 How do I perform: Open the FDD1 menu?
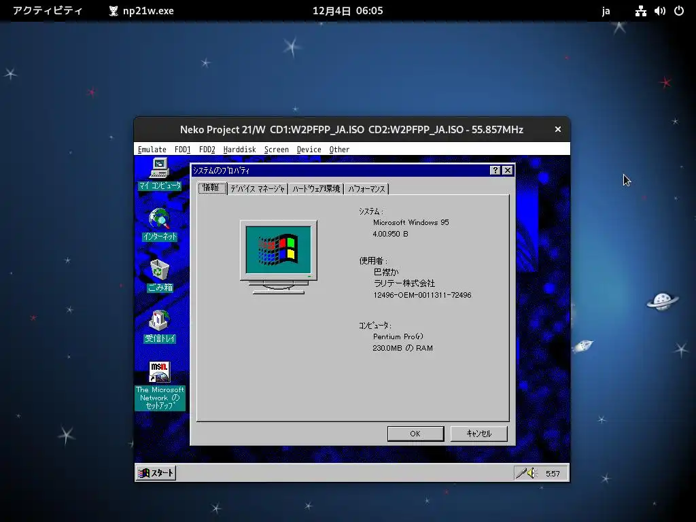click(182, 150)
